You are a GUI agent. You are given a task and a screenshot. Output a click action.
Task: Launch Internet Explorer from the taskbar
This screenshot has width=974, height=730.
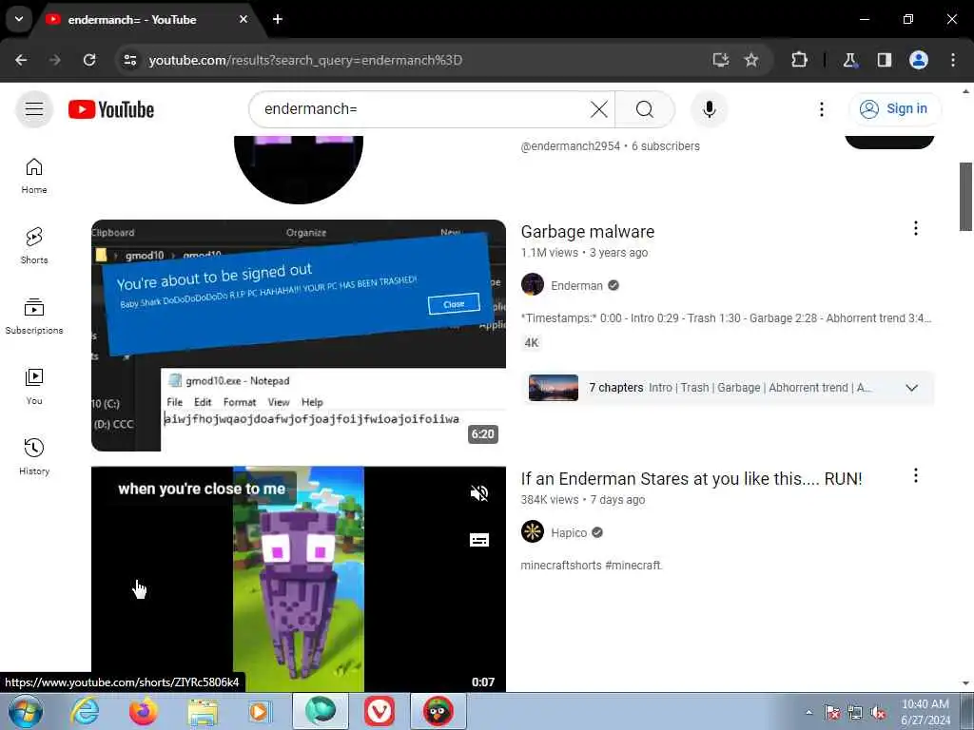pyautogui.click(x=84, y=711)
